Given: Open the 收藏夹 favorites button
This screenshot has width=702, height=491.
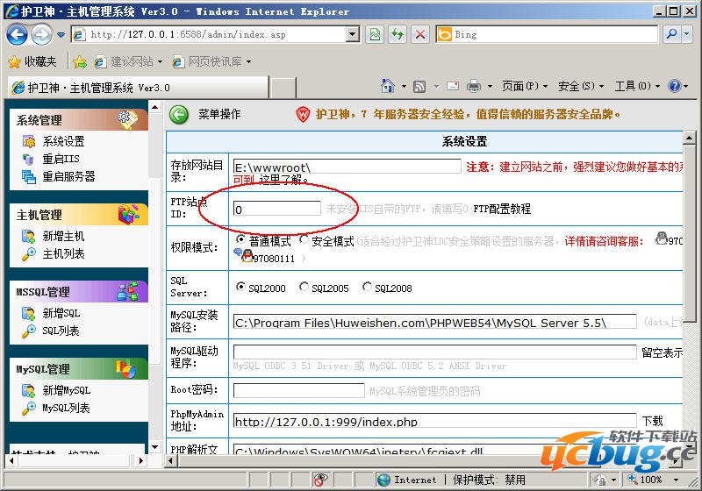Looking at the screenshot, I should [x=32, y=61].
